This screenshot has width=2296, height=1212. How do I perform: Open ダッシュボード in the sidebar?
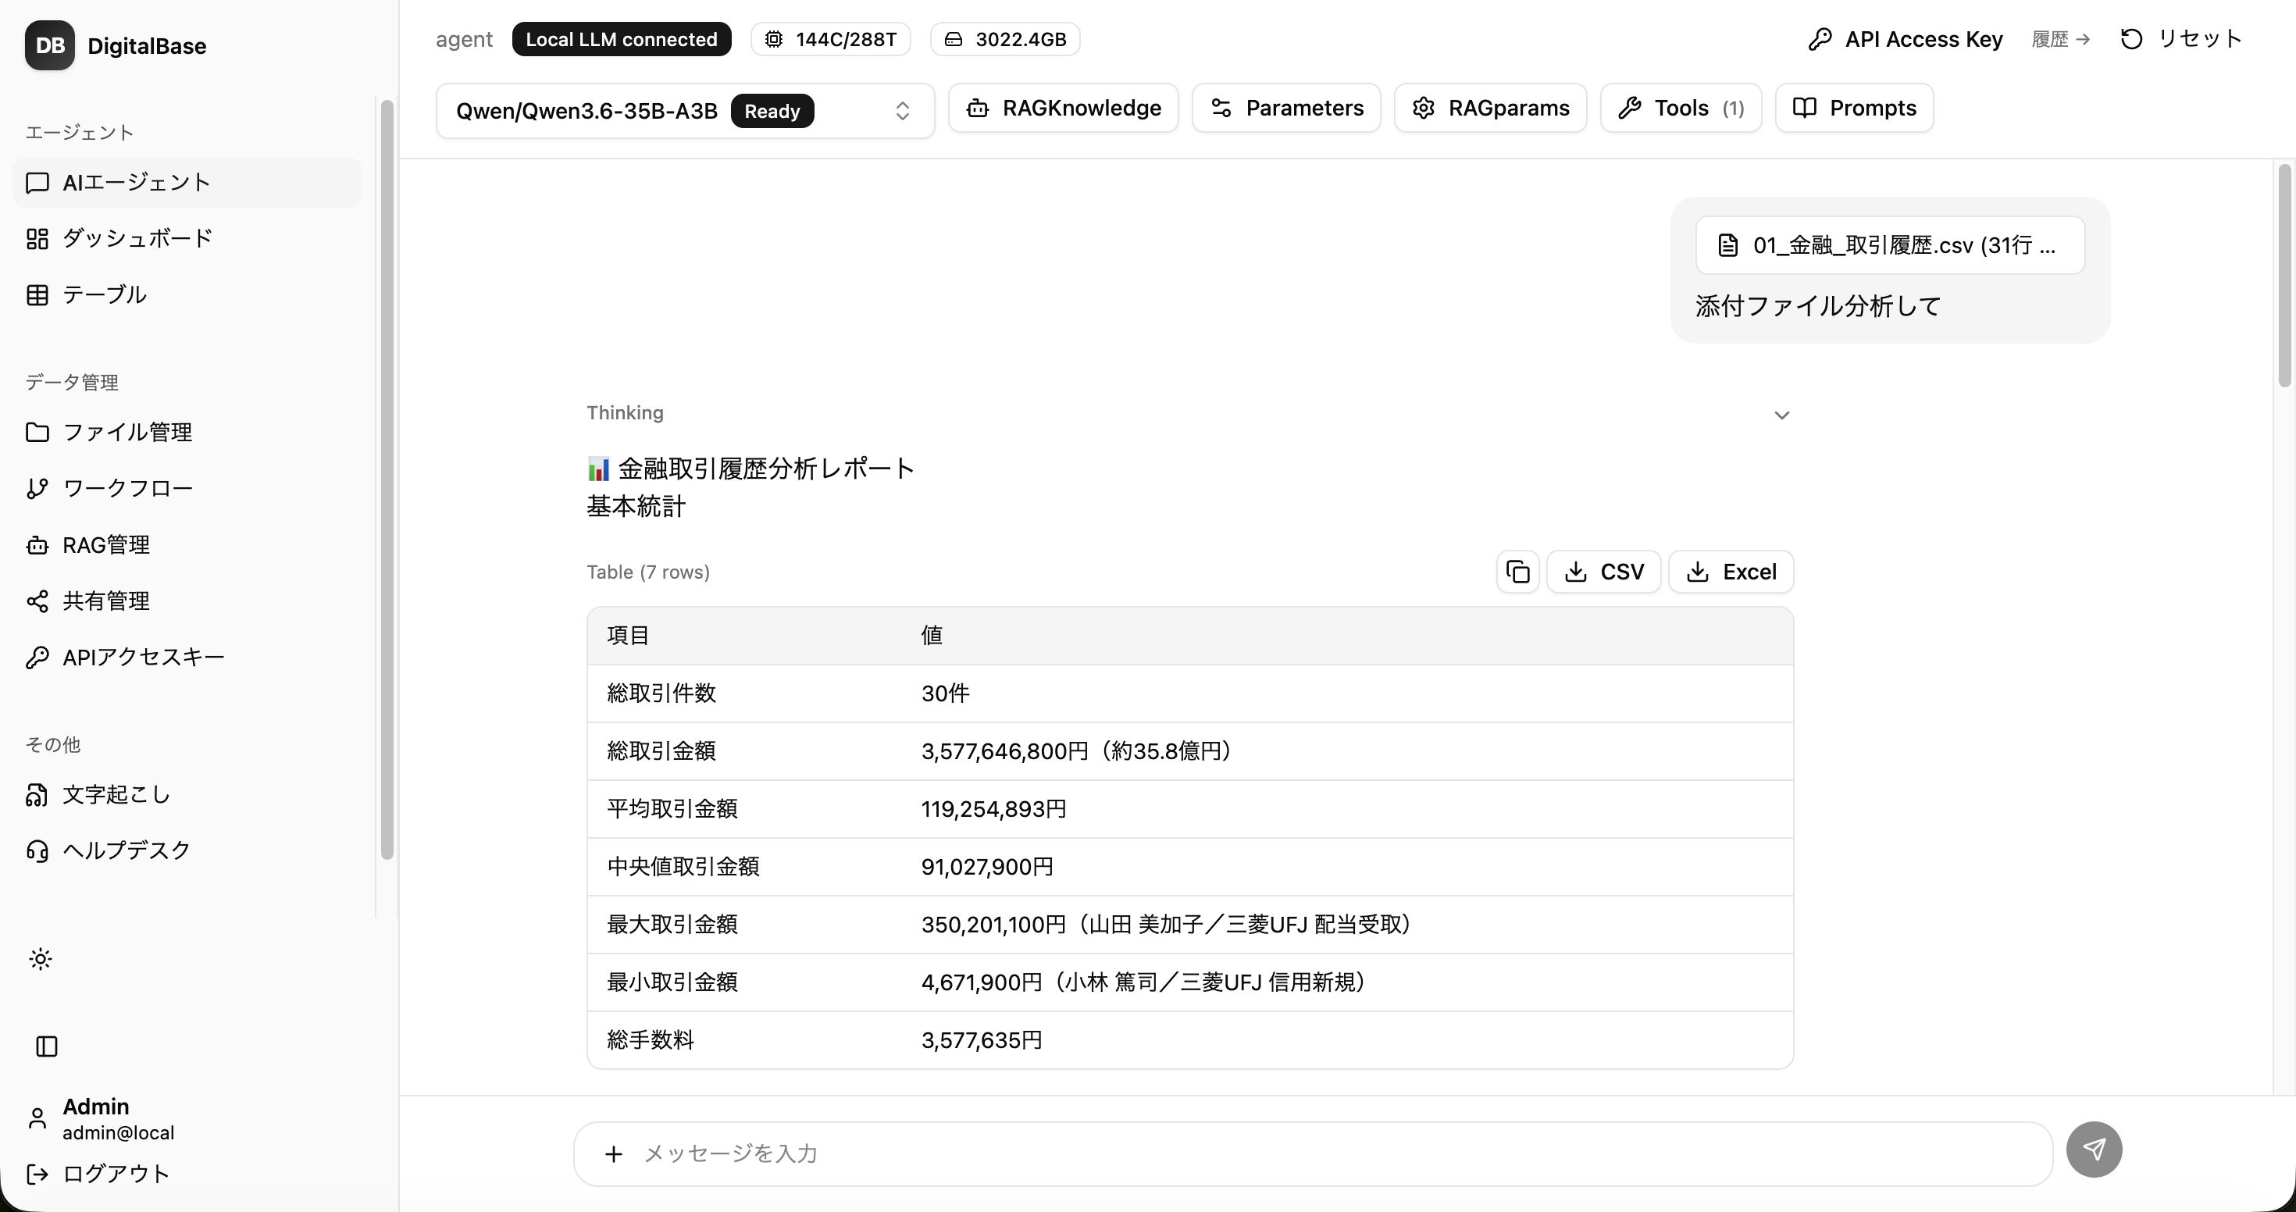tap(187, 239)
